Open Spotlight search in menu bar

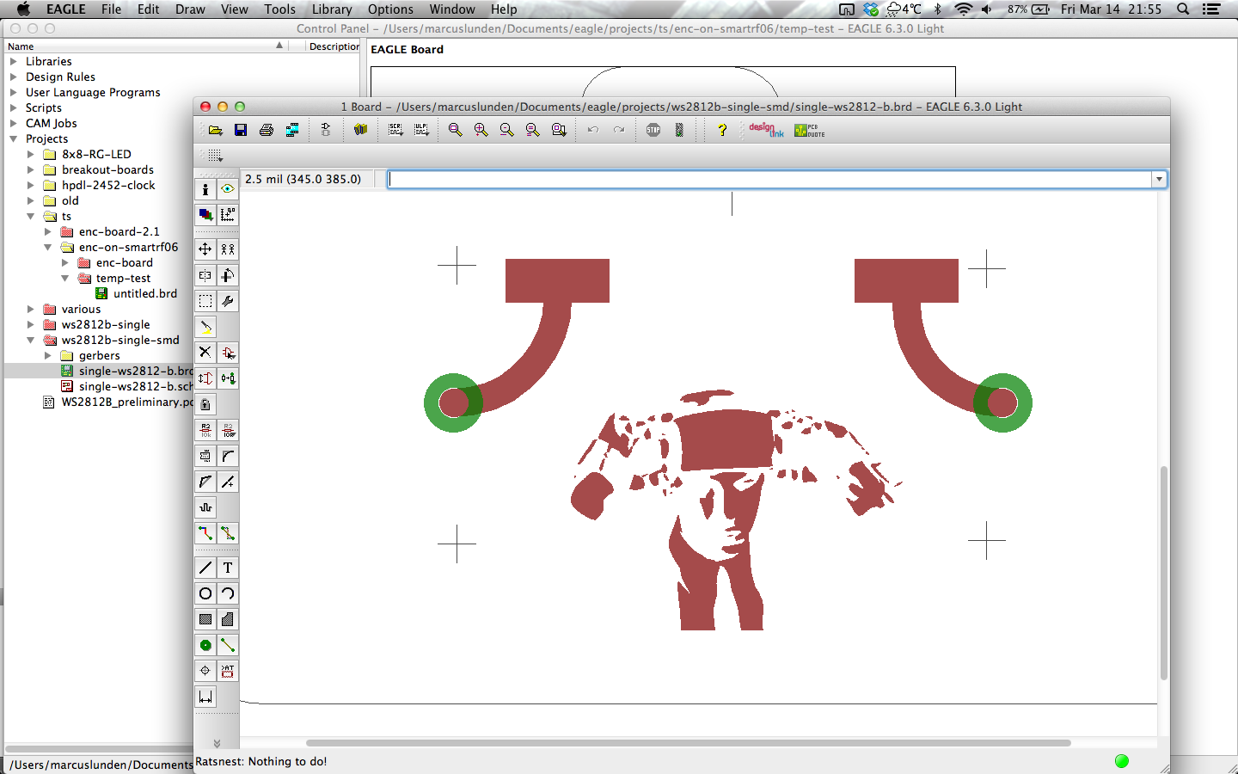point(1183,9)
